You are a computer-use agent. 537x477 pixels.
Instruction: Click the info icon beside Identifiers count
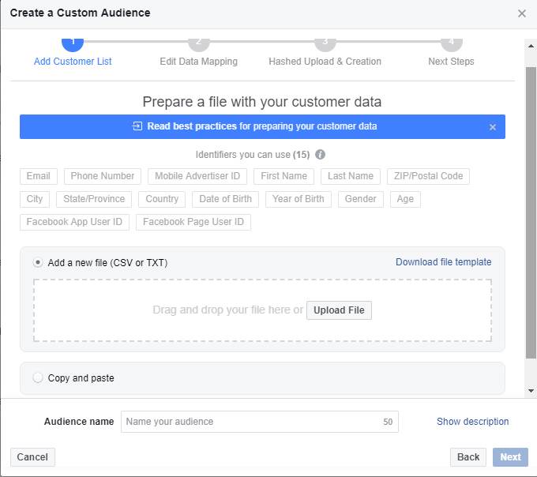320,155
